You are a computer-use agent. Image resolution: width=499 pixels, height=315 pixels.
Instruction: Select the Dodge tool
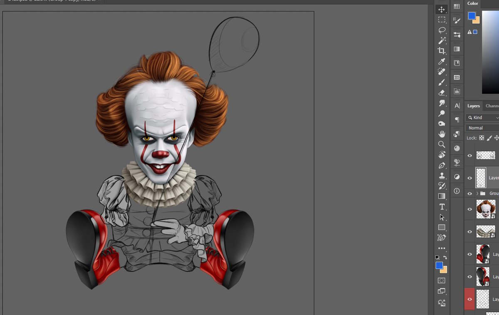point(442,113)
